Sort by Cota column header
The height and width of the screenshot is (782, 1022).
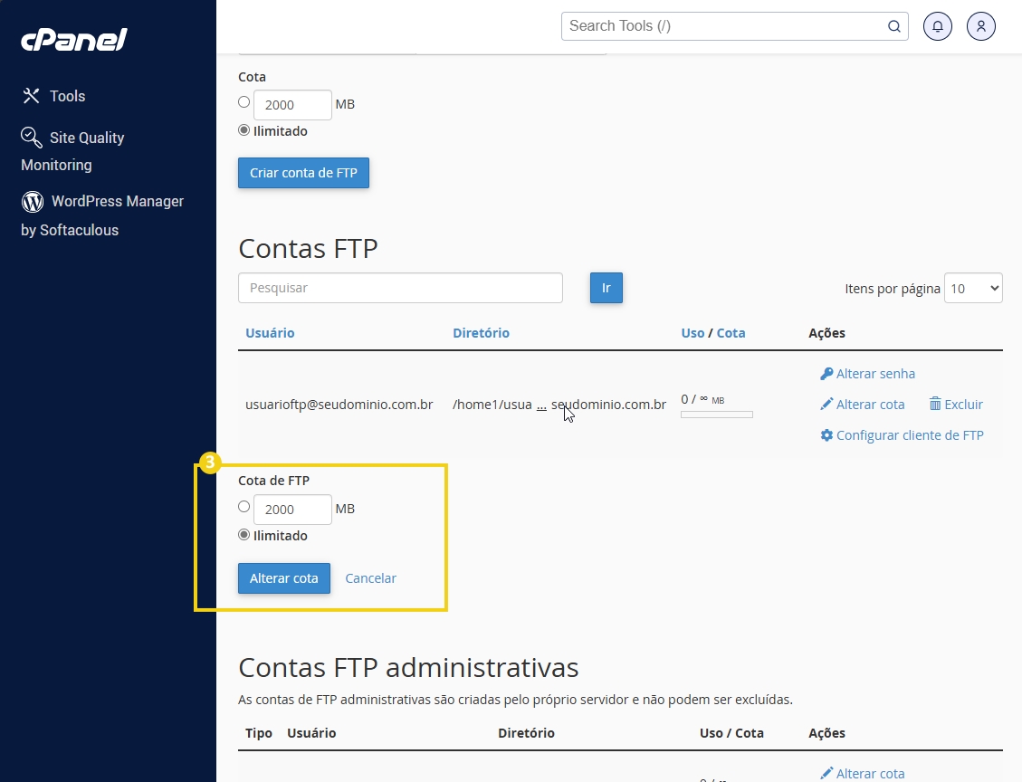(x=731, y=333)
